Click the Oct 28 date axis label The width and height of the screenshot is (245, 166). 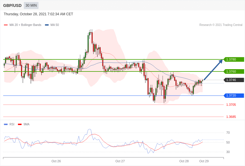coord(184,161)
